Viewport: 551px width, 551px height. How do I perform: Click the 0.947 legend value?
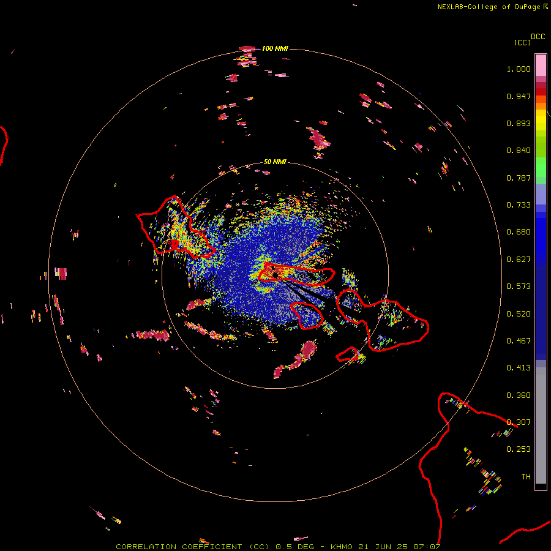(x=519, y=96)
